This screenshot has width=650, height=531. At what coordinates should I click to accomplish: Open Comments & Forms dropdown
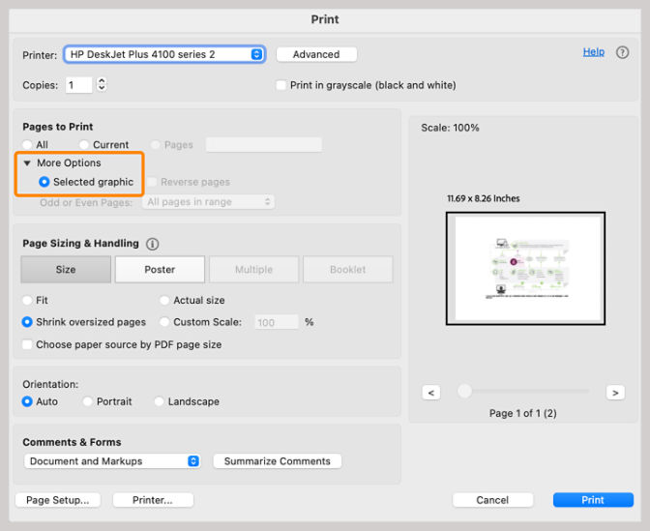pyautogui.click(x=111, y=461)
